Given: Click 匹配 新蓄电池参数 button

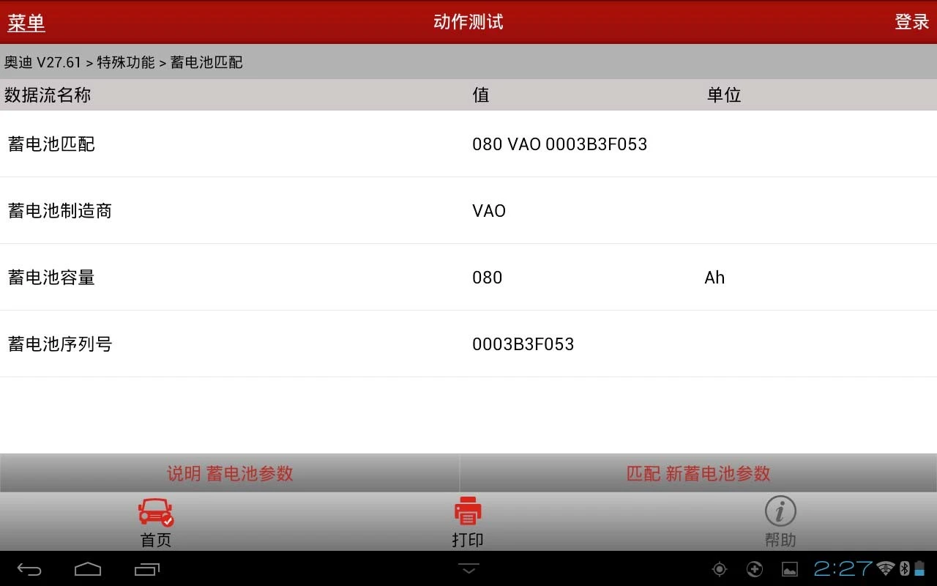Looking at the screenshot, I should click(698, 473).
